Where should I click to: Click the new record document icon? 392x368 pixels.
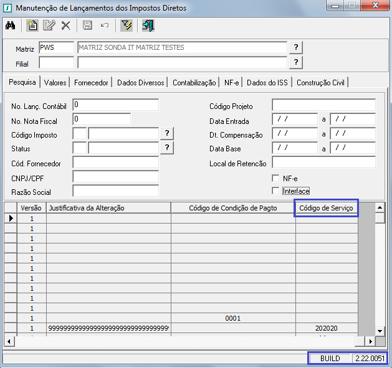point(32,26)
